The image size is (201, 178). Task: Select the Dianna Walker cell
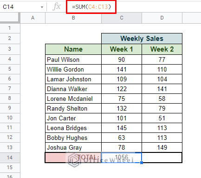coord(73,89)
